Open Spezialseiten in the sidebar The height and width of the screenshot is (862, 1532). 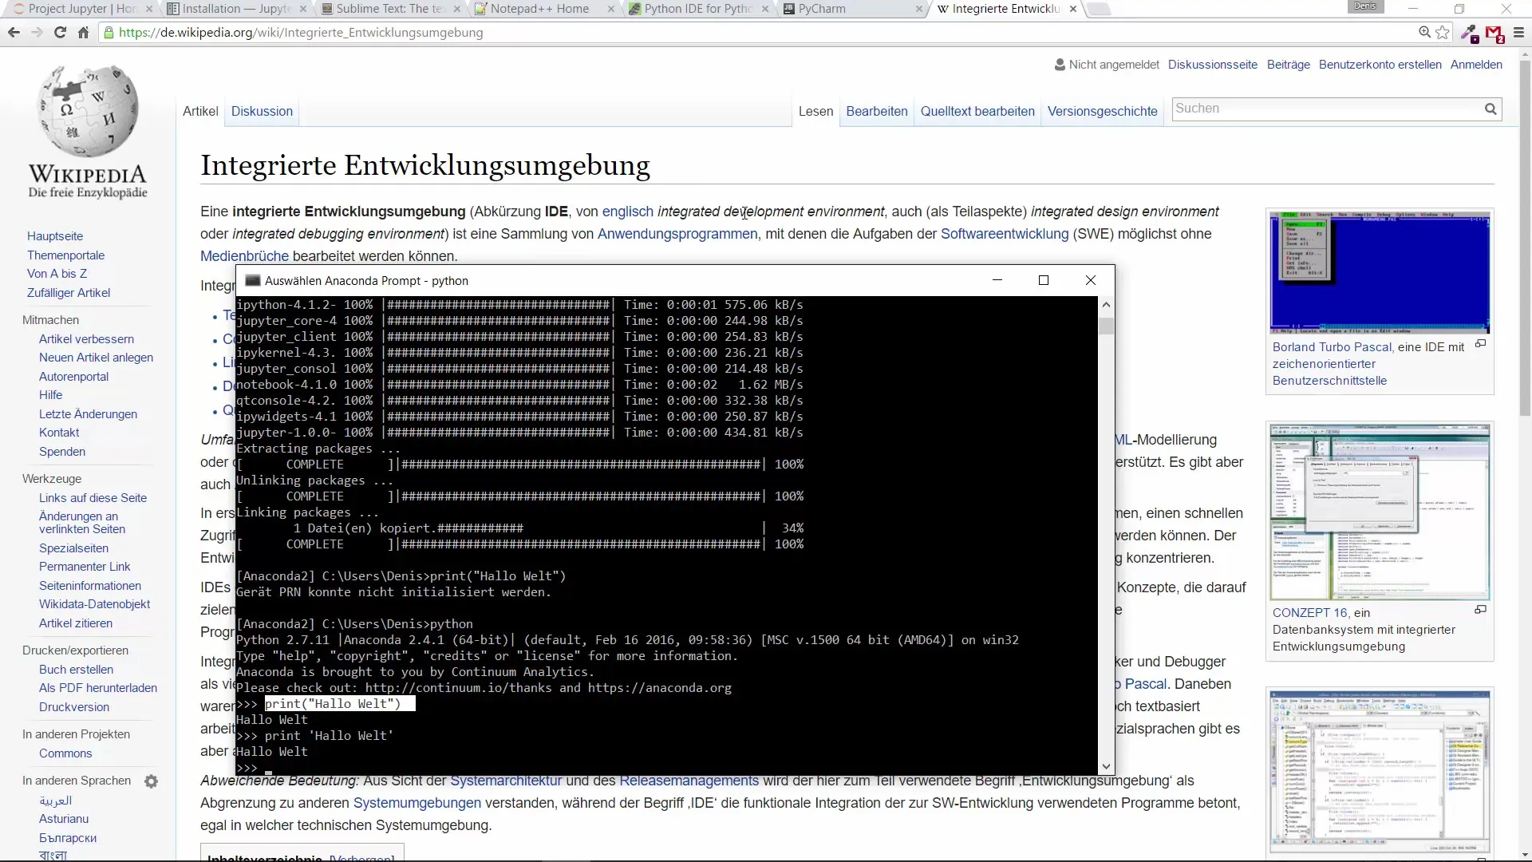pyautogui.click(x=73, y=548)
